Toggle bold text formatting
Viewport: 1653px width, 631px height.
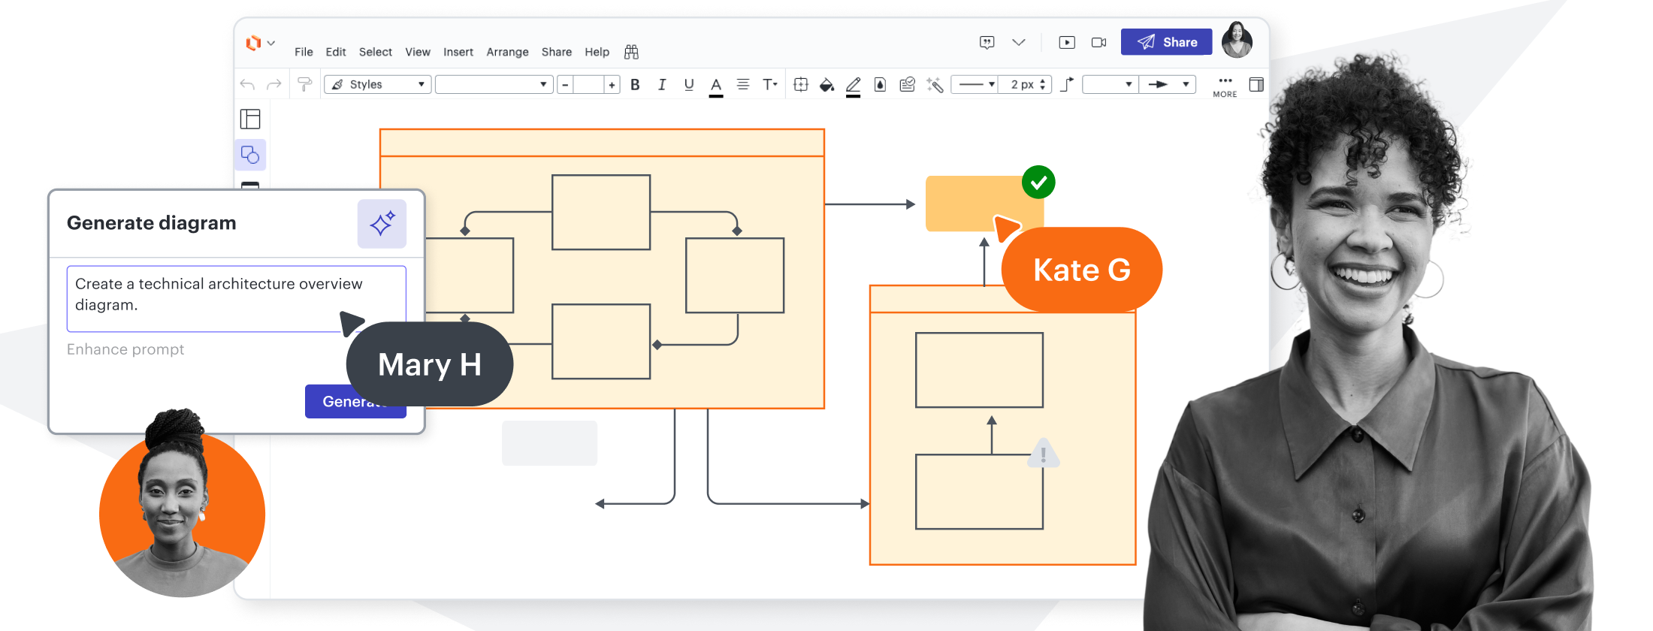click(x=635, y=85)
